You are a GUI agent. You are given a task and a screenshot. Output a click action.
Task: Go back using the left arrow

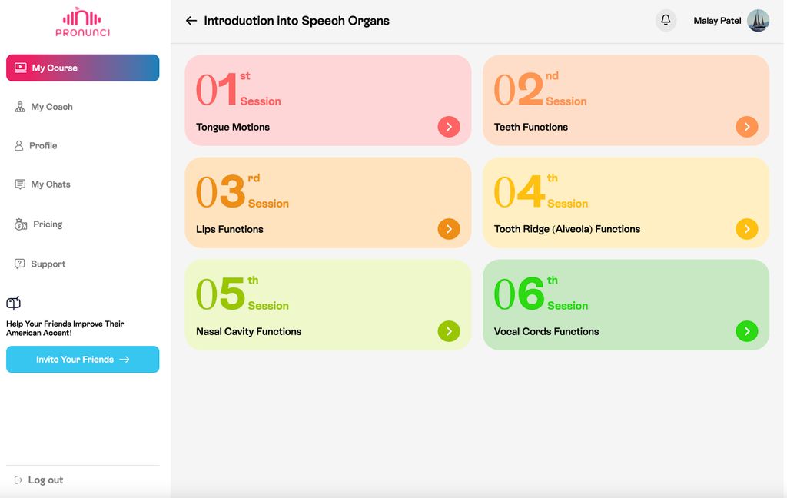[x=191, y=21]
